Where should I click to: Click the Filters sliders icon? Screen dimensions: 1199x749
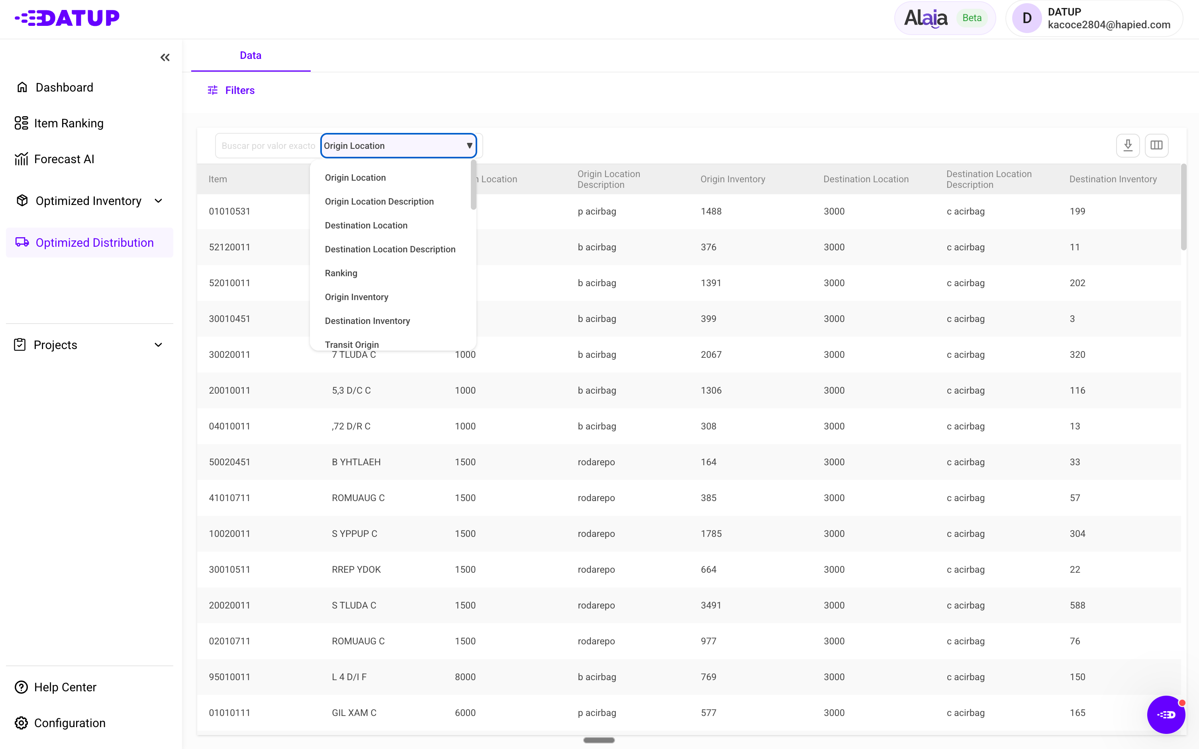tap(213, 90)
